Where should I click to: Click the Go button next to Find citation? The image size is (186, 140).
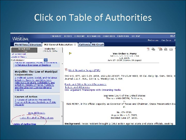[x=46, y=60]
